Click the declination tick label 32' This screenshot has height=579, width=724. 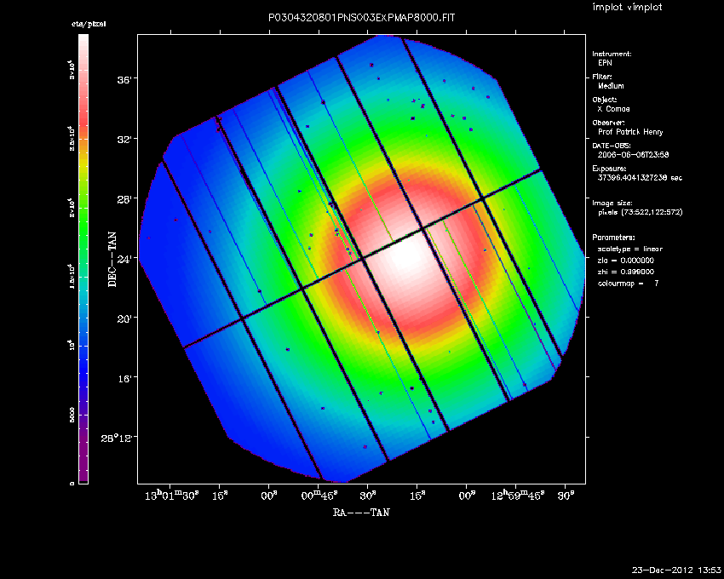124,140
